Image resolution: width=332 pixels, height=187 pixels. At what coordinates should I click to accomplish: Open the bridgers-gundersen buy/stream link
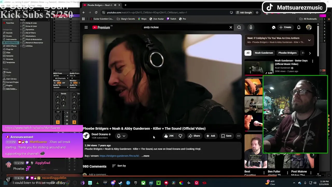(120, 156)
